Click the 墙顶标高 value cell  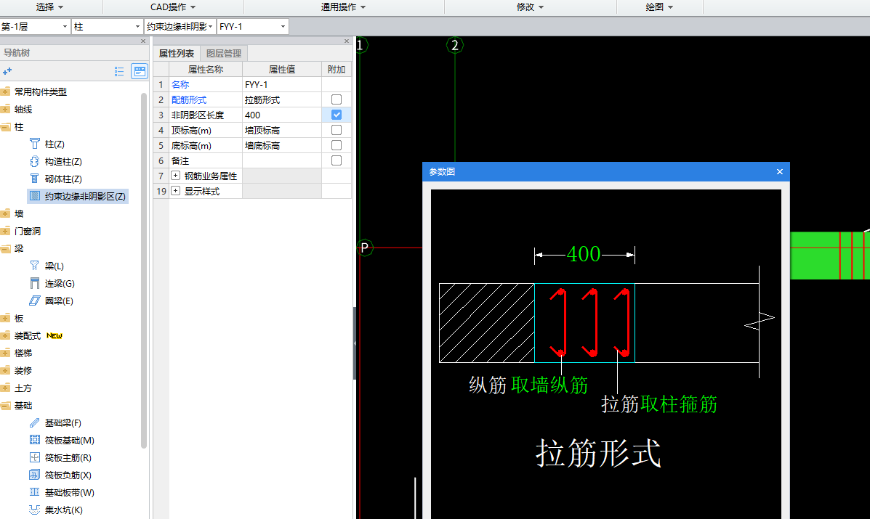[x=282, y=130]
